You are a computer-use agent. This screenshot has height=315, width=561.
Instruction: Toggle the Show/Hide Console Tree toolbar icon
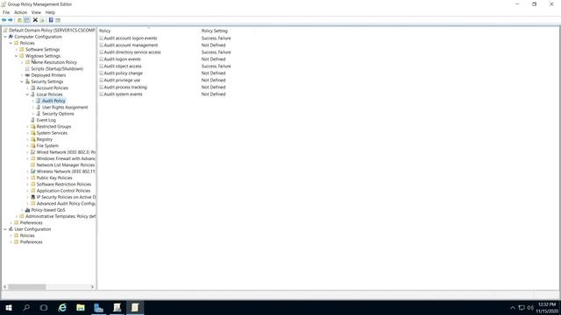tap(27, 20)
